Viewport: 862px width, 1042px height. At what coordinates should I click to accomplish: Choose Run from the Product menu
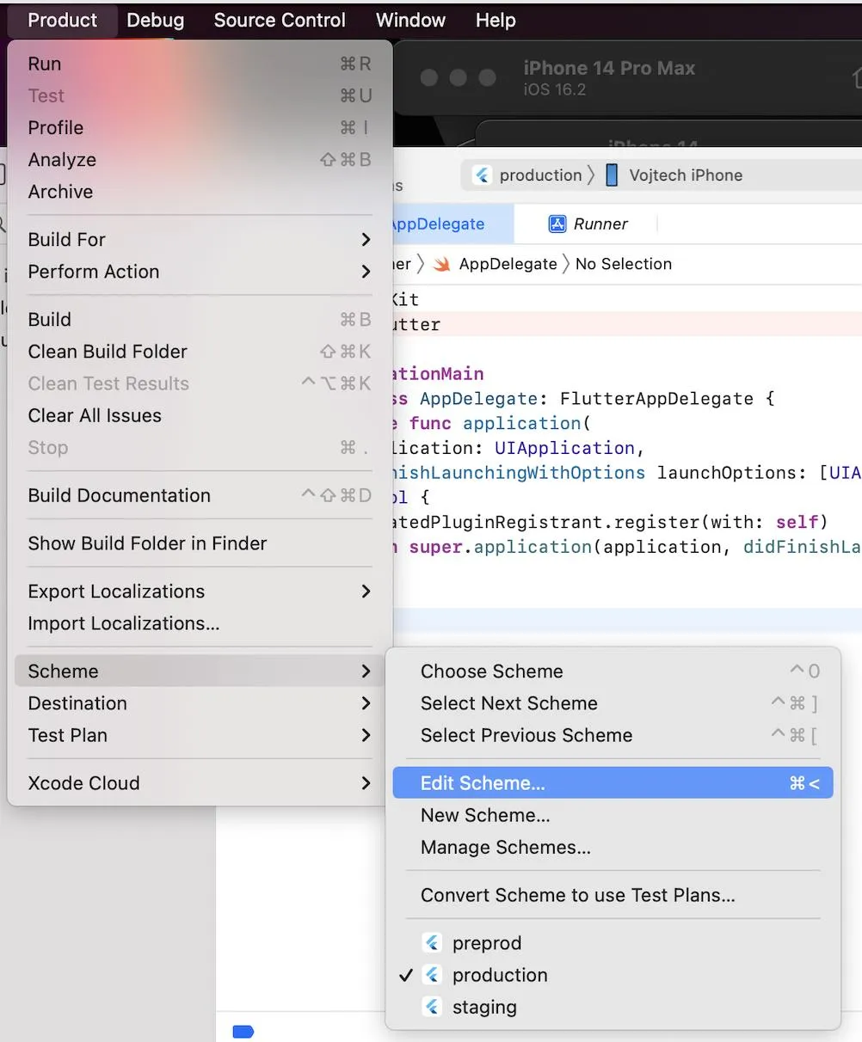click(x=200, y=64)
